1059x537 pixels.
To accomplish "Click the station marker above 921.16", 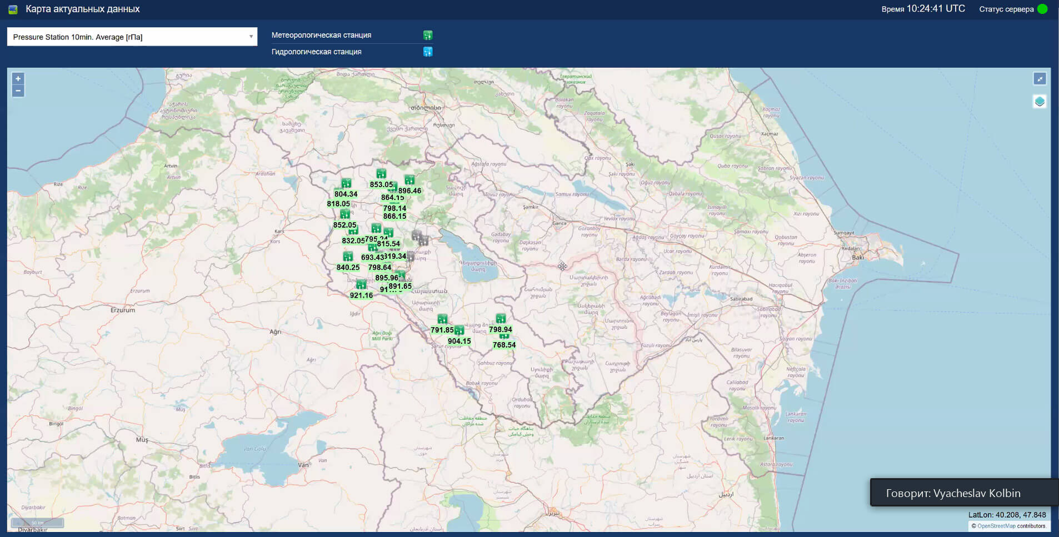I will (361, 285).
